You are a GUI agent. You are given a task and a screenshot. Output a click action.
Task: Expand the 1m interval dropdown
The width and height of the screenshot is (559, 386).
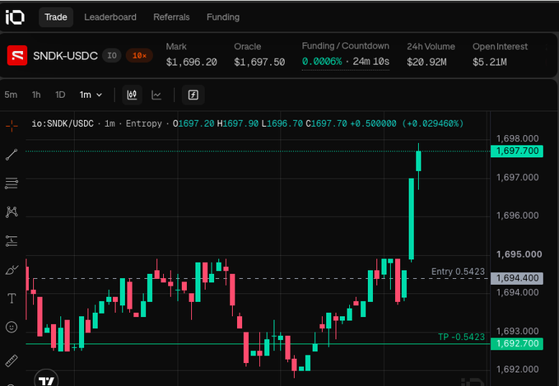[91, 95]
